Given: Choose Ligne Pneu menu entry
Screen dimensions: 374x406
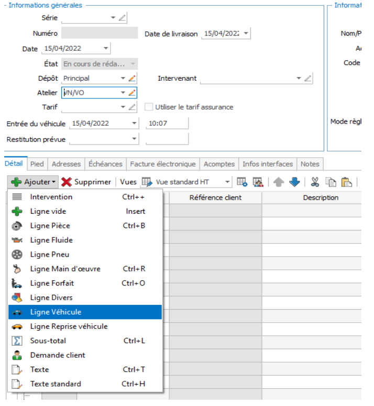Looking at the screenshot, I should coord(85,255).
